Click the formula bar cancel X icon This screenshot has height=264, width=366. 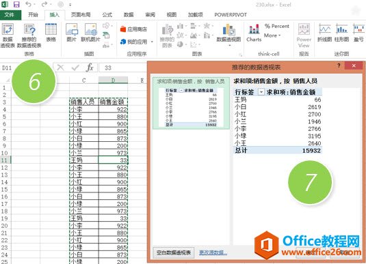pos(61,68)
